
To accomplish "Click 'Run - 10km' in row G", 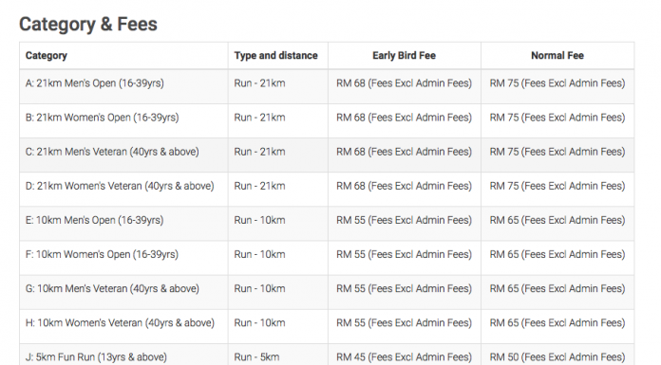I will click(259, 288).
